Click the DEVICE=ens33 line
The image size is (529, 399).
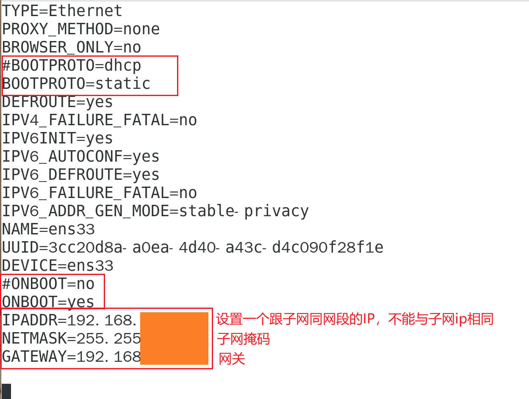tap(58, 266)
